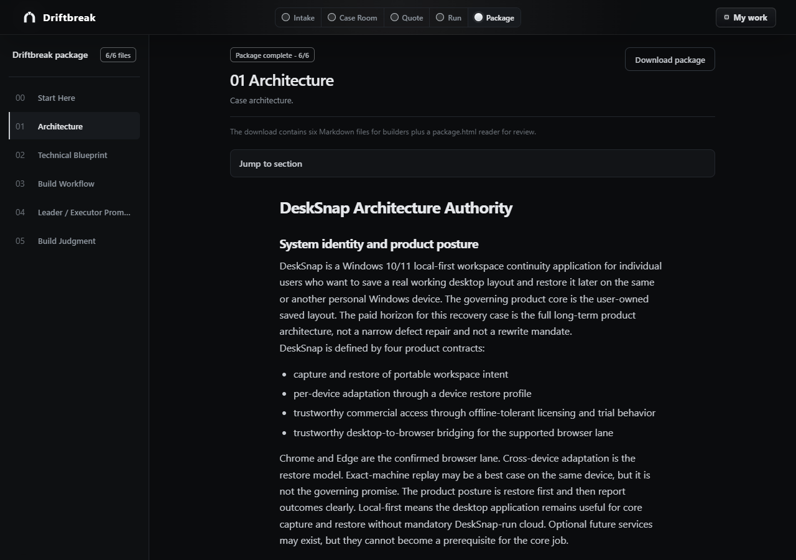Switch to the Intake tab label
796x560 pixels.
click(304, 18)
